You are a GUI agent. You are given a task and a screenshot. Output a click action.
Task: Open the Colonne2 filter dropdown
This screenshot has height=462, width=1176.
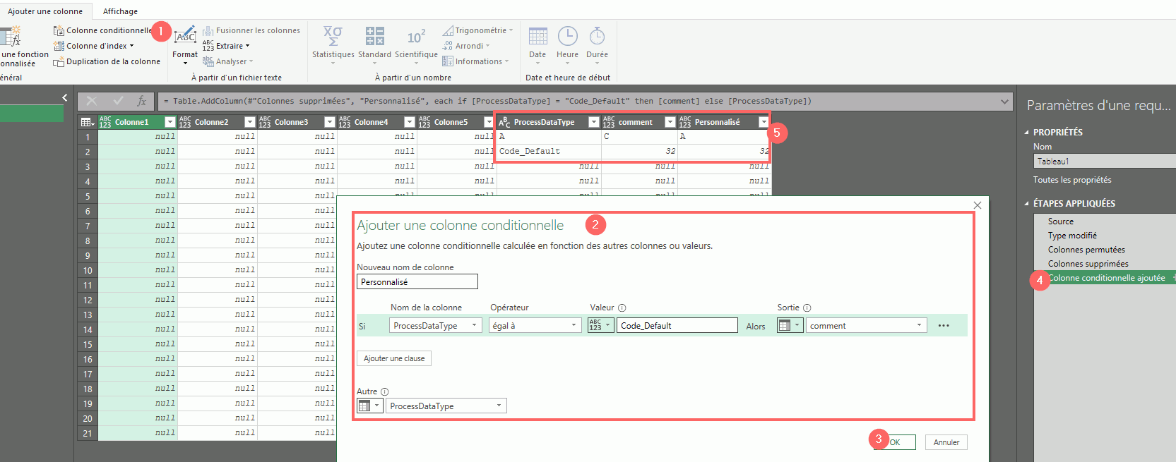pos(249,122)
